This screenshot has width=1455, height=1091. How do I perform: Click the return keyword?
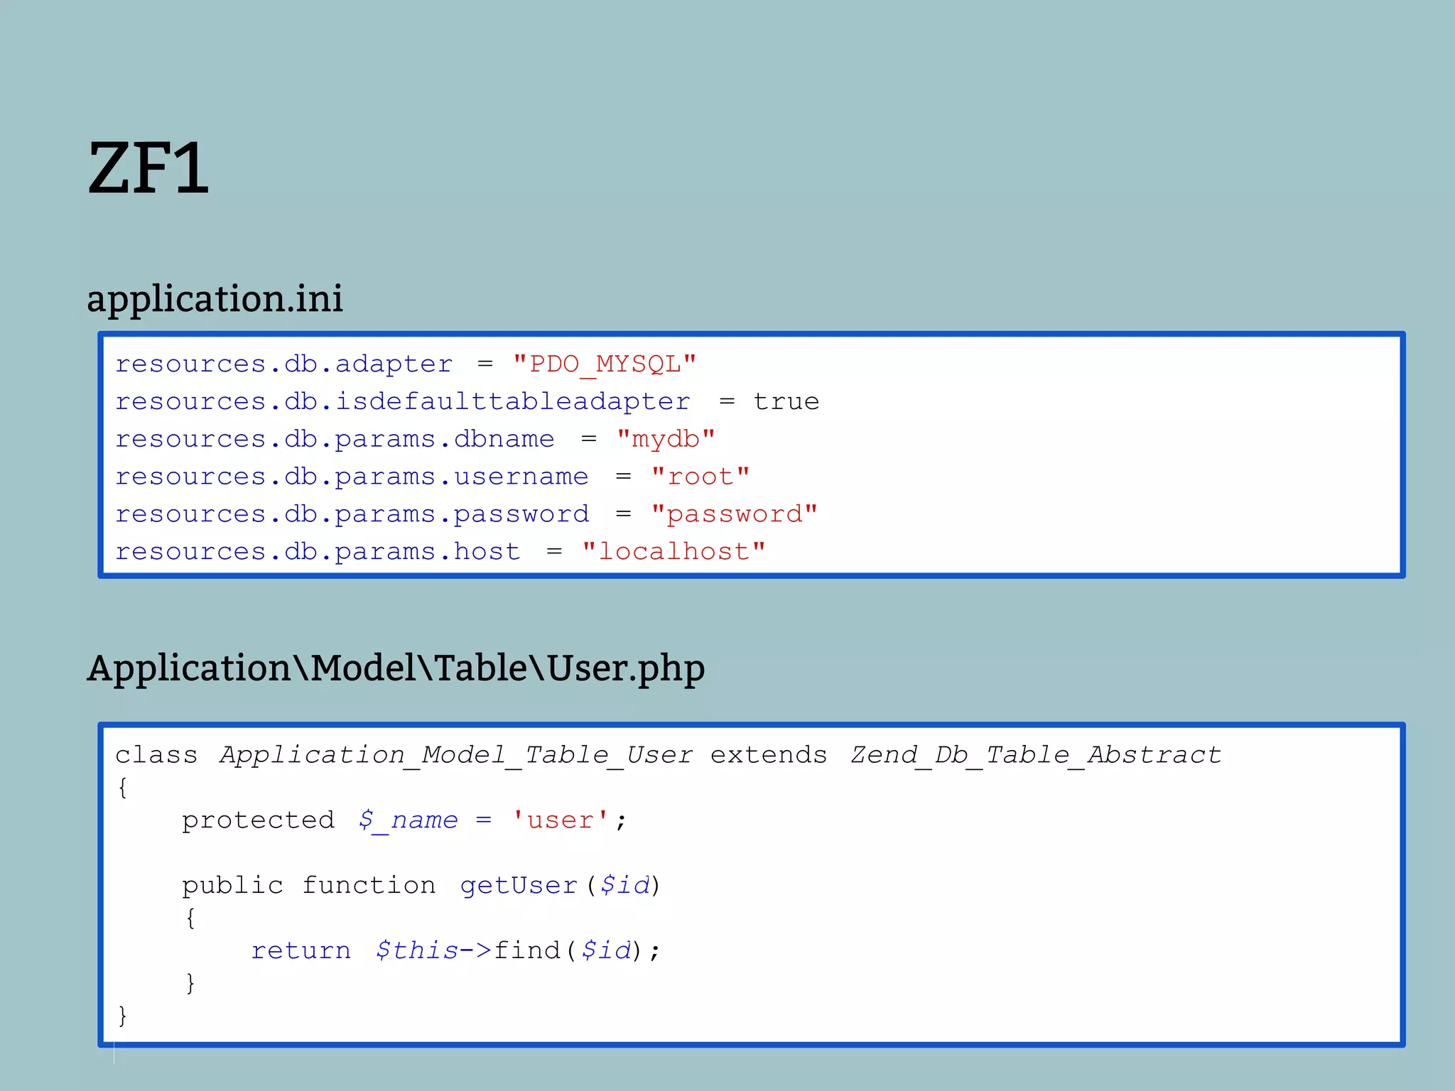(x=301, y=951)
